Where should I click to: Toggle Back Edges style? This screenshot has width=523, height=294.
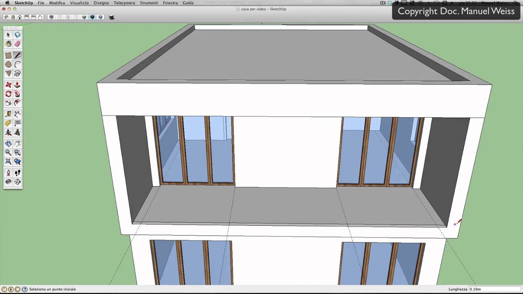point(60,17)
